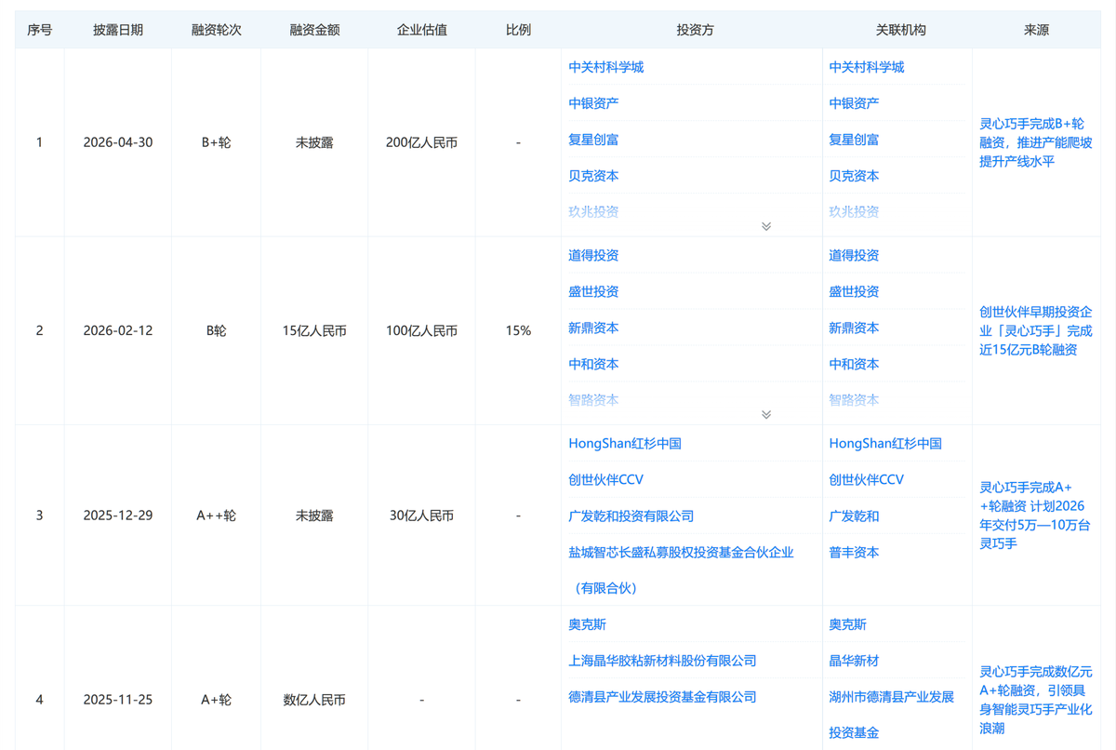The height and width of the screenshot is (750, 1116).
Task: Open 贝克资本 in 投资方 column
Action: point(593,176)
